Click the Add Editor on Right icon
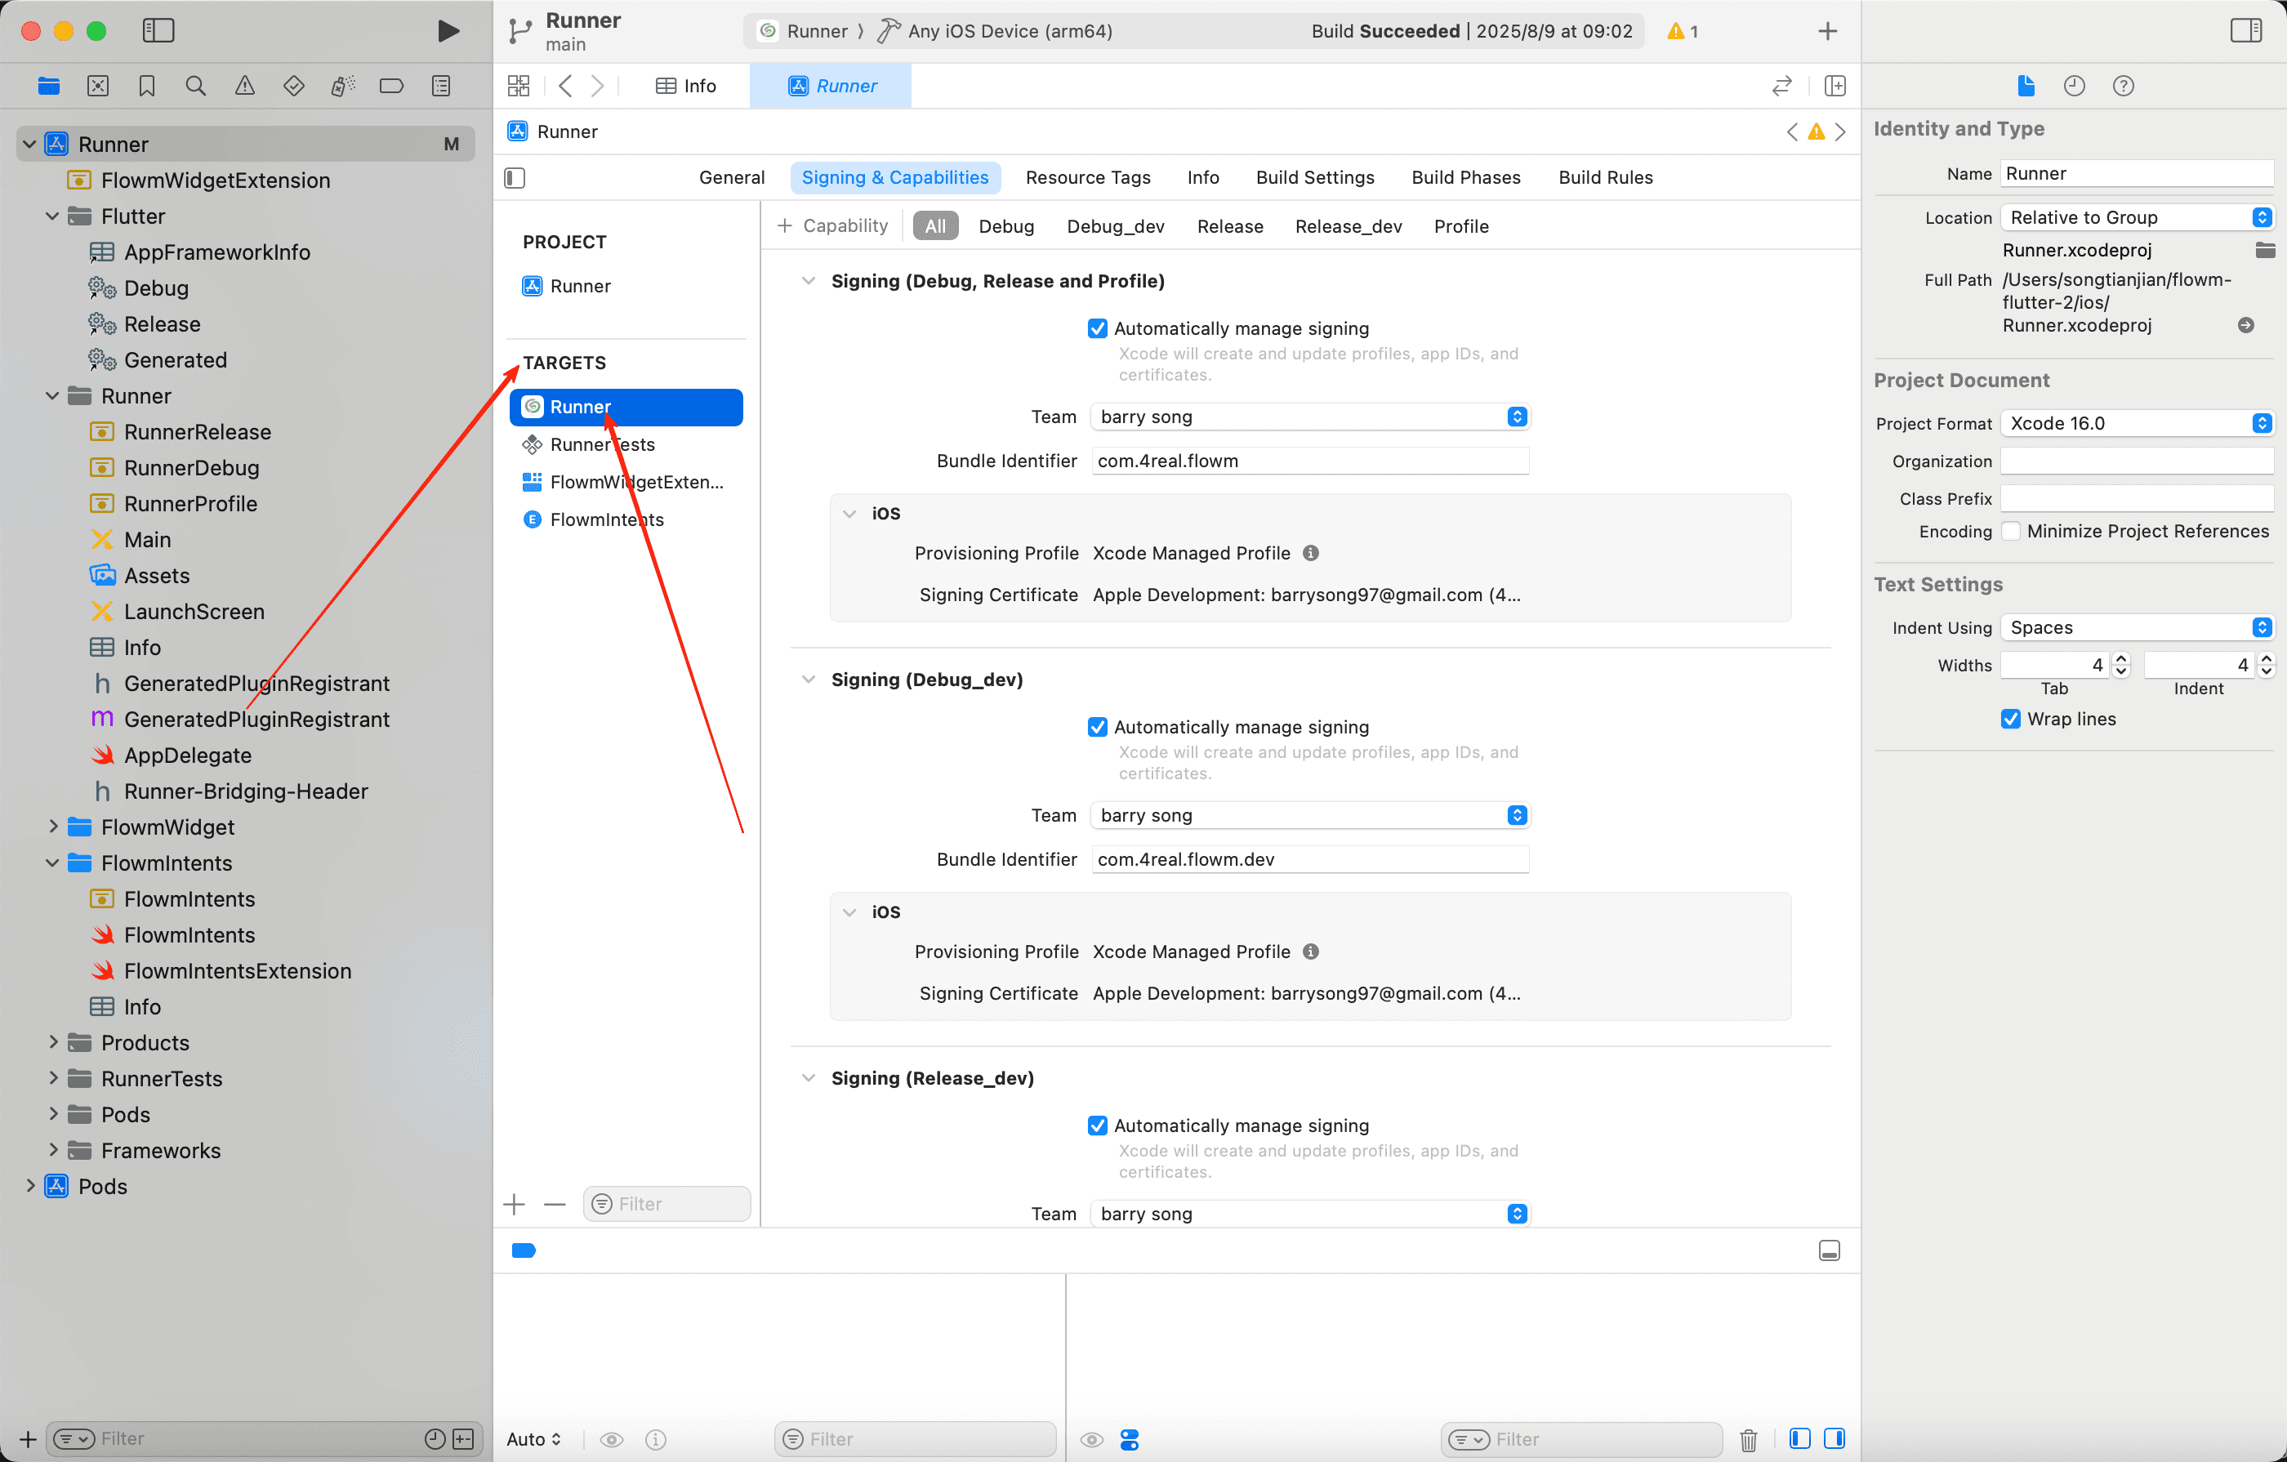2287x1462 pixels. tap(1835, 86)
